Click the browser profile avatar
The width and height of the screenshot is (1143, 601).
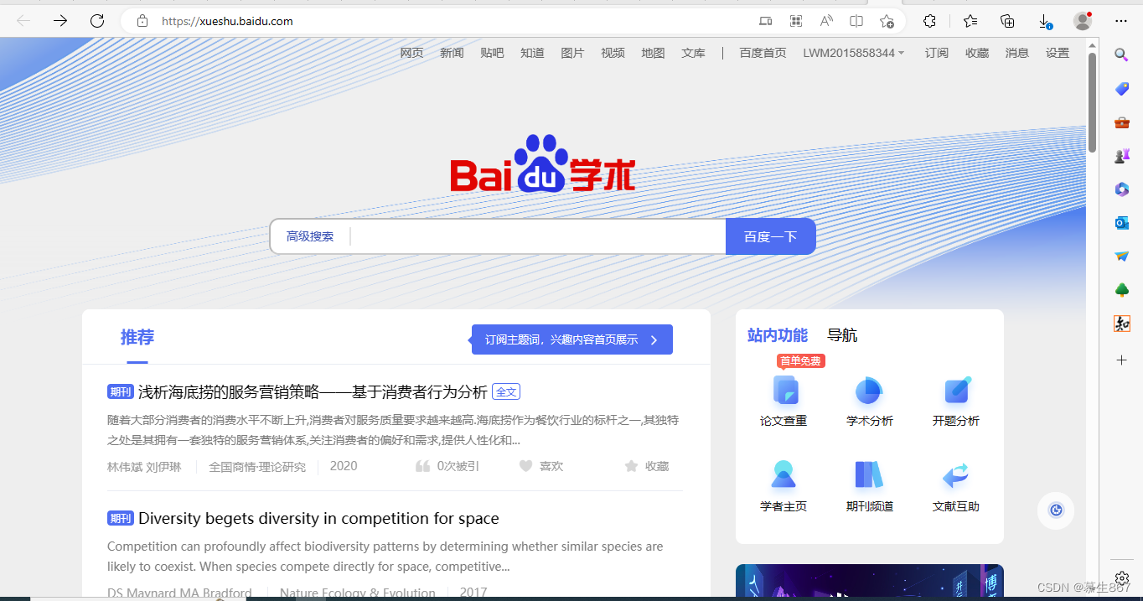click(1083, 21)
